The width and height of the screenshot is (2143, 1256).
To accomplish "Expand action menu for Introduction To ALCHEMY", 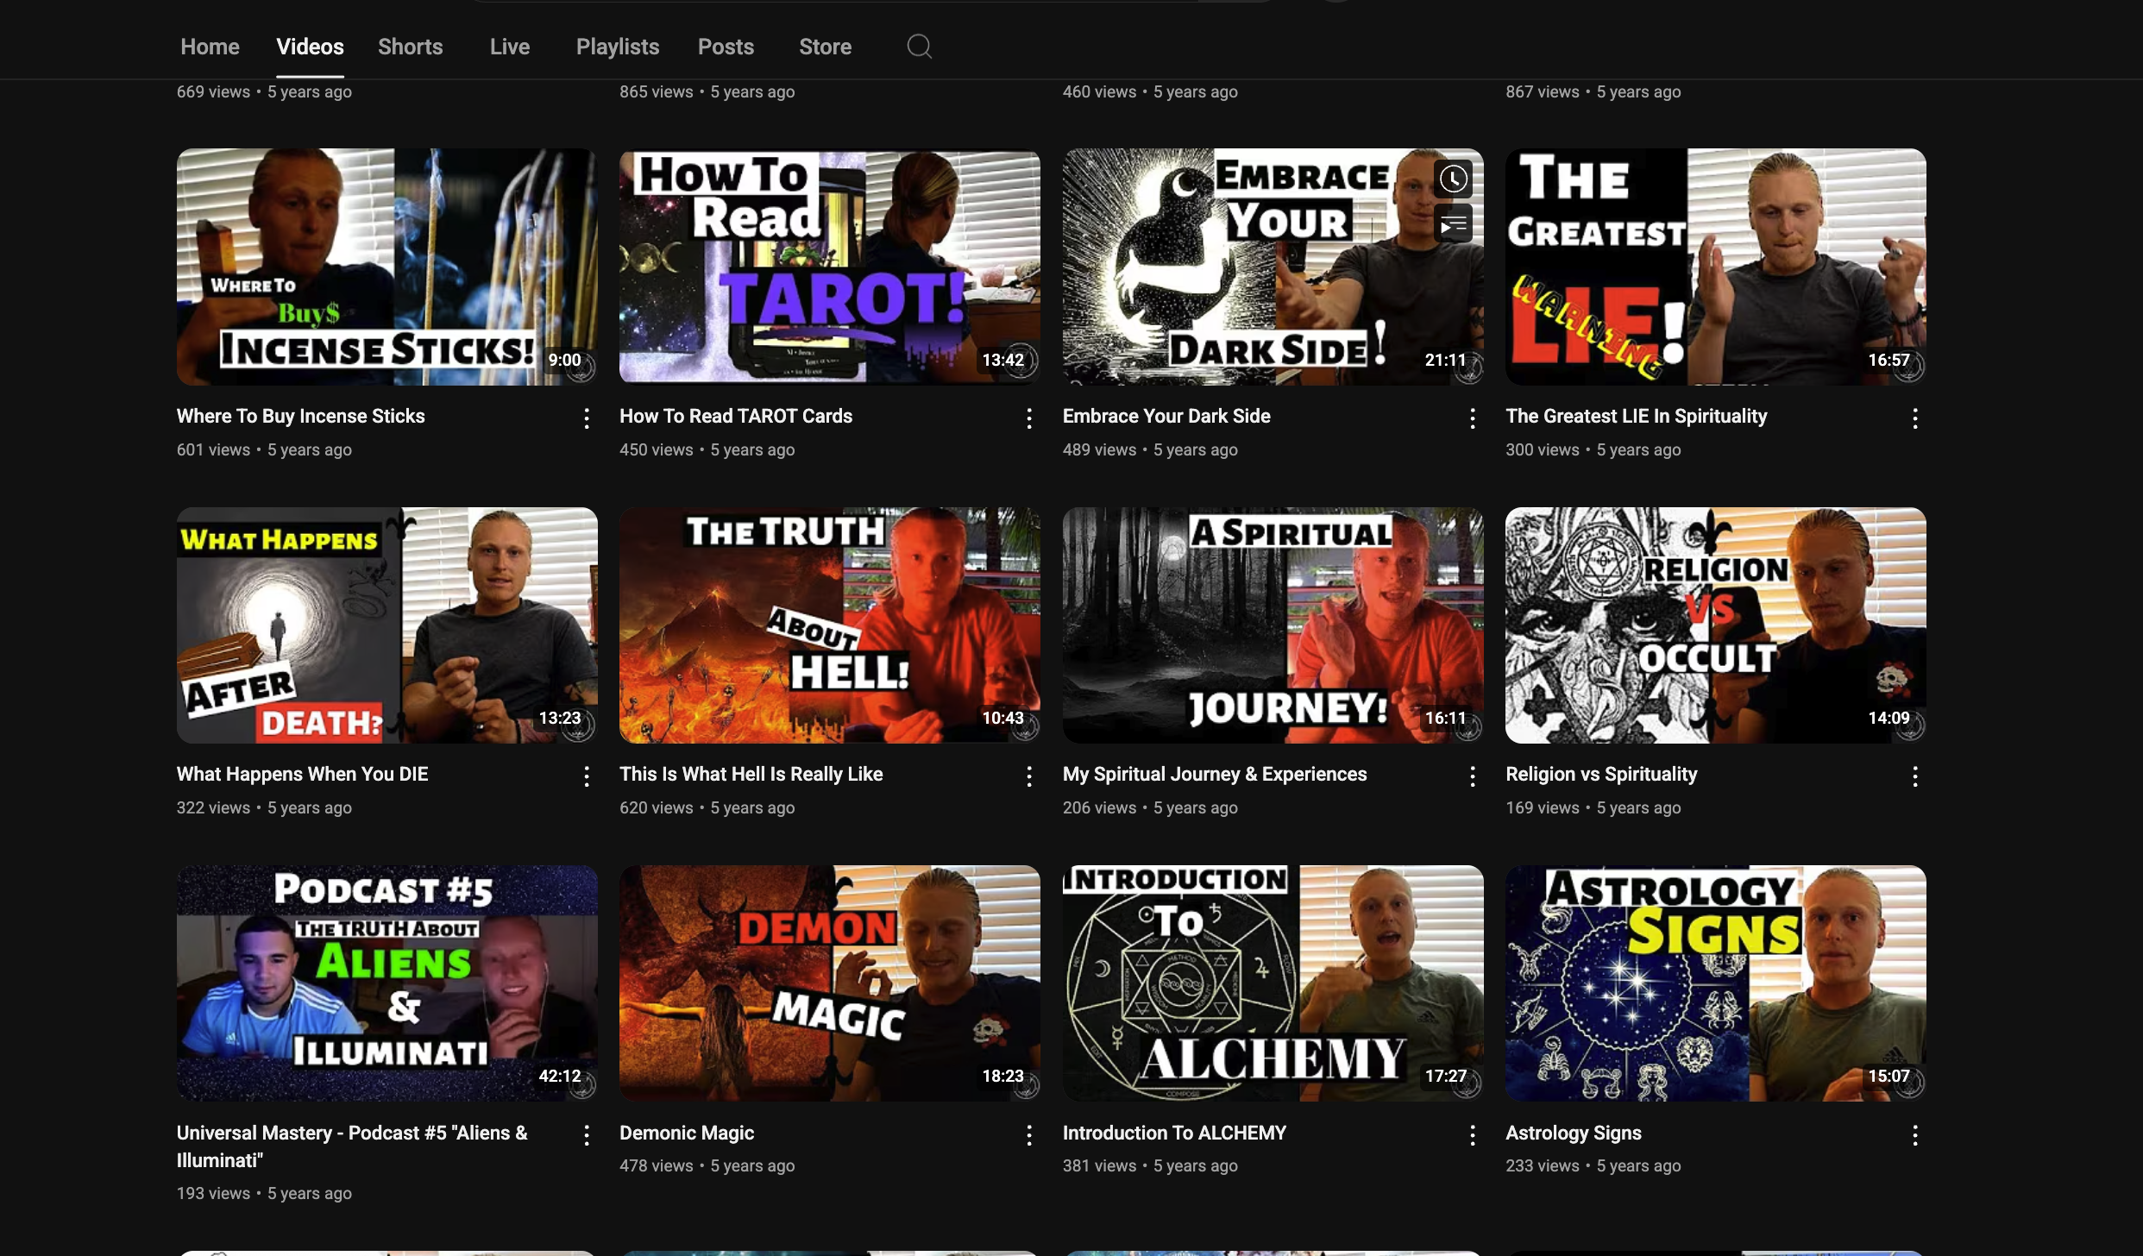I will click(x=1472, y=1135).
